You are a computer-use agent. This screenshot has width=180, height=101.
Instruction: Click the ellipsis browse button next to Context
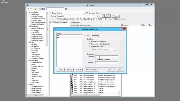100,16
